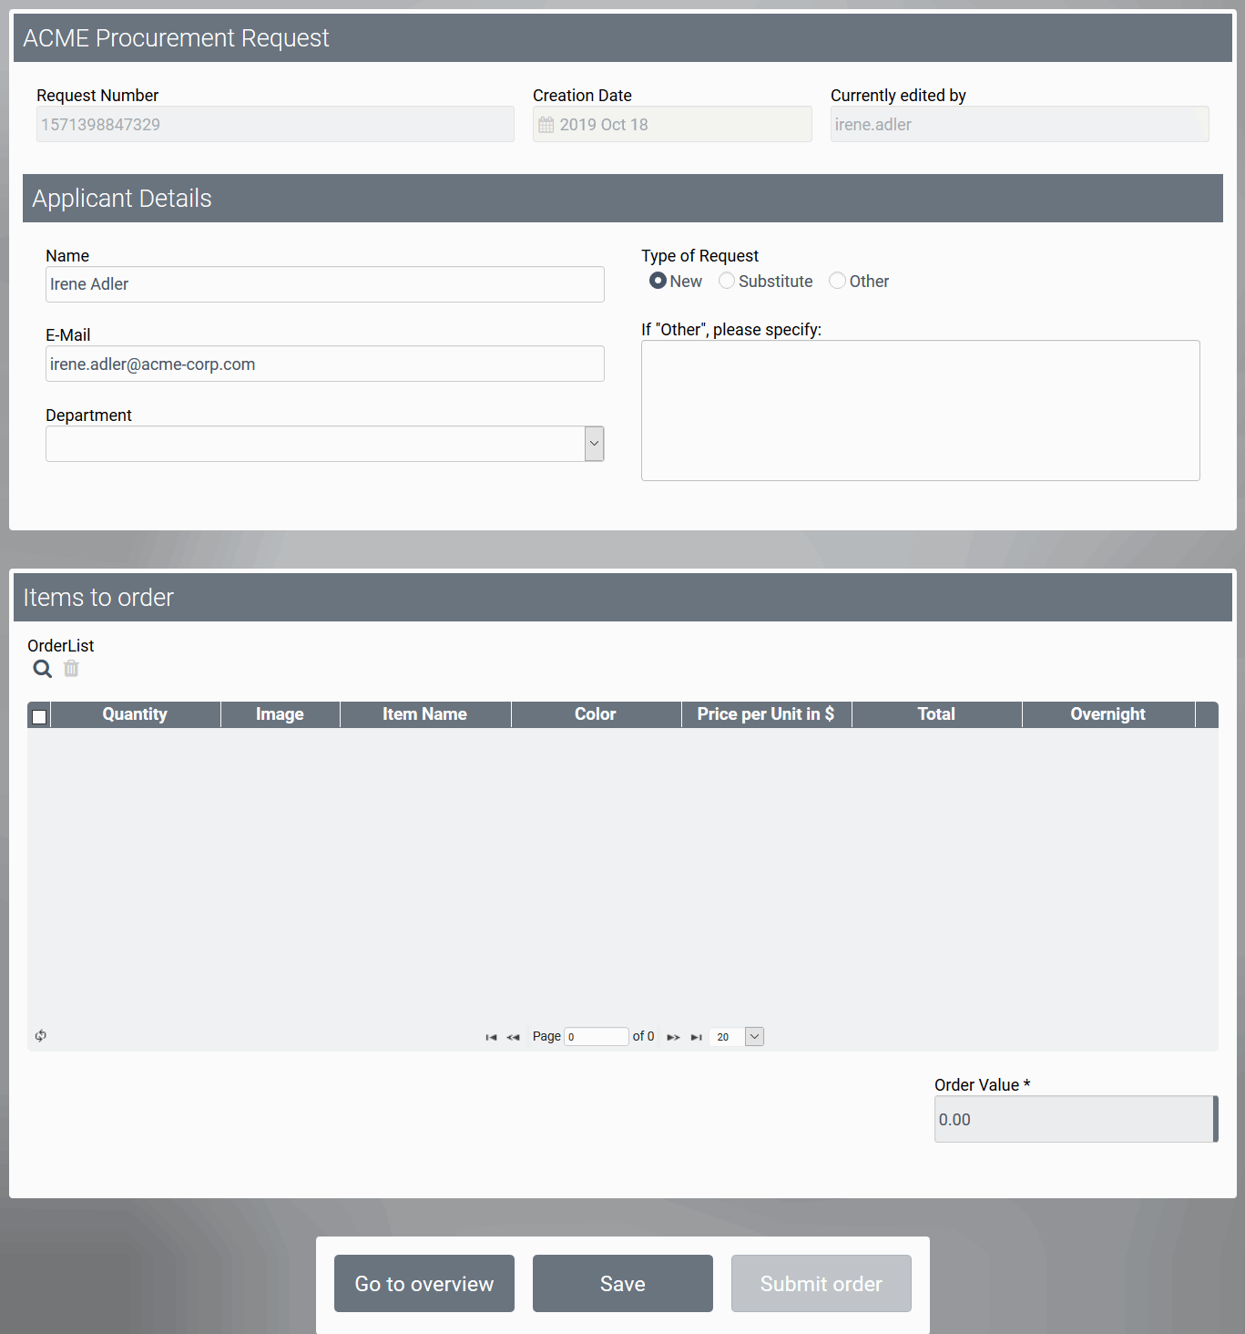Click the Request Number field
The image size is (1245, 1334).
275,124
